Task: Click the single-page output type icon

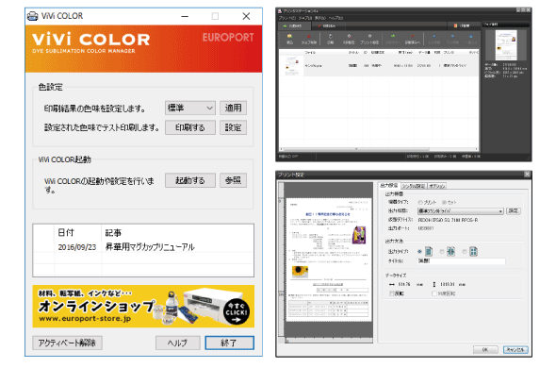Action: [x=429, y=252]
